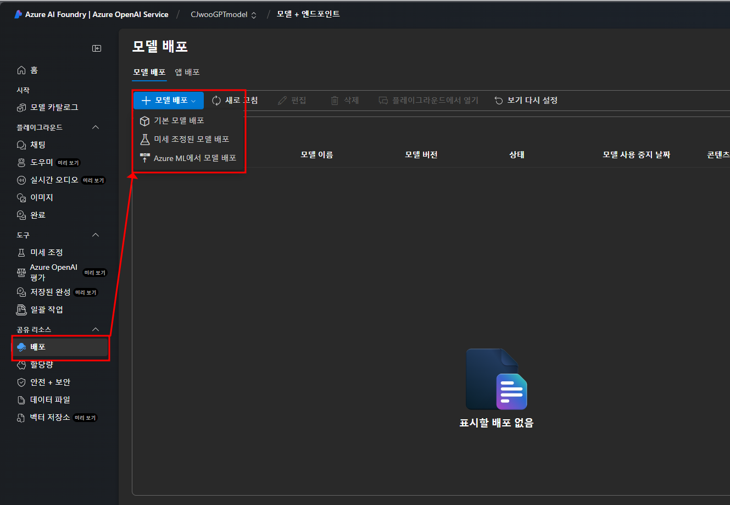This screenshot has height=505, width=730.
Task: Open the CJwooGPTmodel resource switcher
Action: [x=224, y=15]
